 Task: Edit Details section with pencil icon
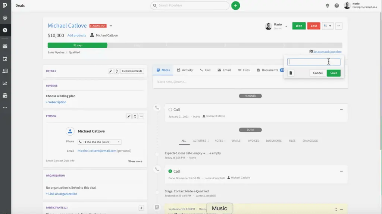point(110,71)
